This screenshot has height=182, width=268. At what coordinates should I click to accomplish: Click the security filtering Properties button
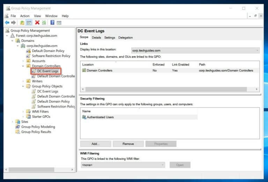[x=161, y=144]
